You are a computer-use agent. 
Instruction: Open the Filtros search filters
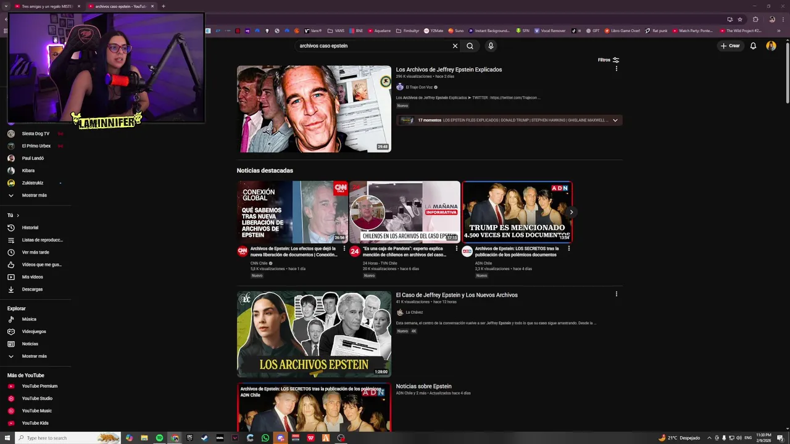[609, 60]
